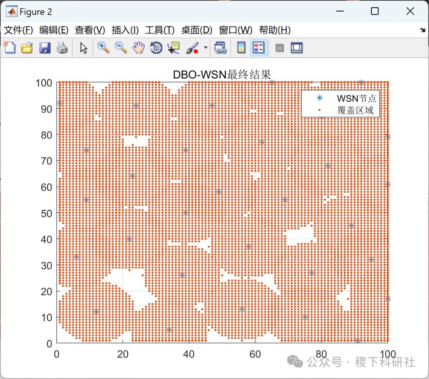
Task: Open the 查看(V) menu
Action: (x=90, y=30)
